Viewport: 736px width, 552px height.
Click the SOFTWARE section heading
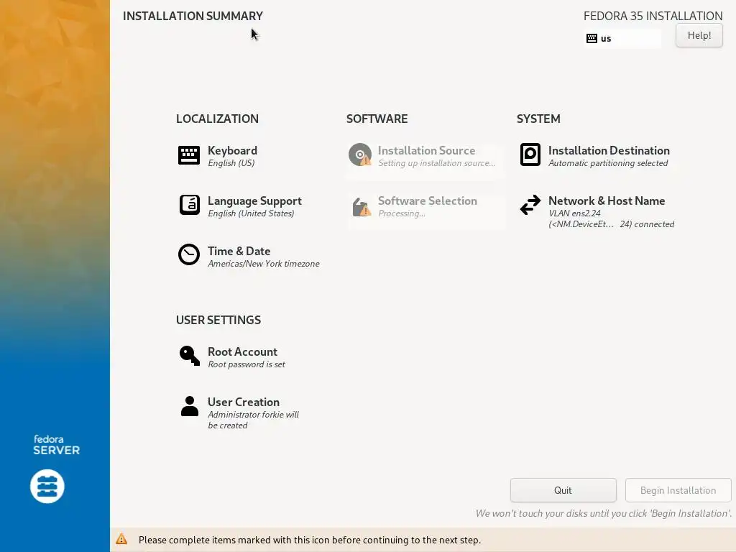click(377, 119)
